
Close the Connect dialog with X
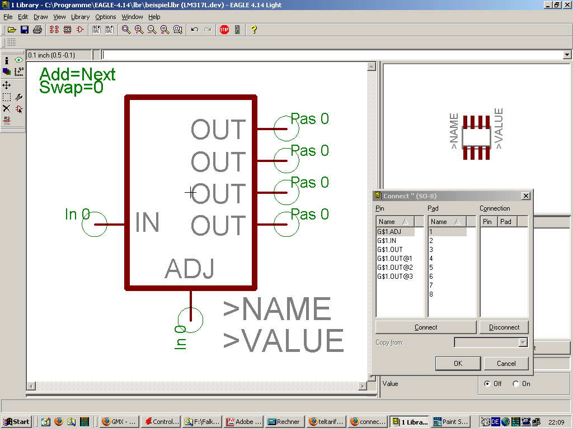[x=525, y=196]
